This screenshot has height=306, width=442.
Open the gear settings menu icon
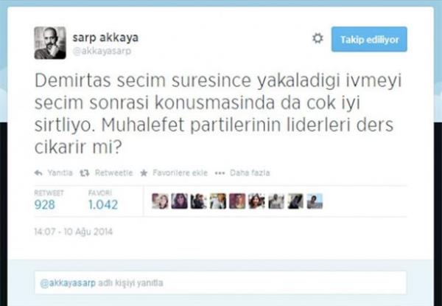click(318, 38)
